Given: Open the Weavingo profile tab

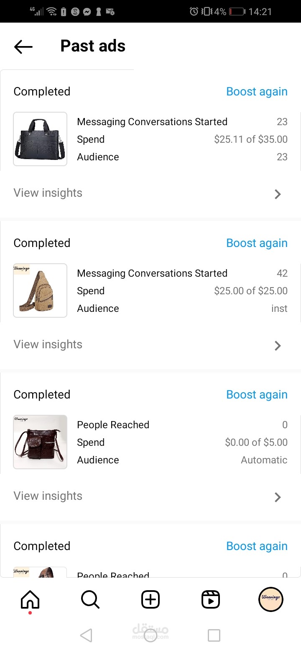Looking at the screenshot, I should 270,599.
